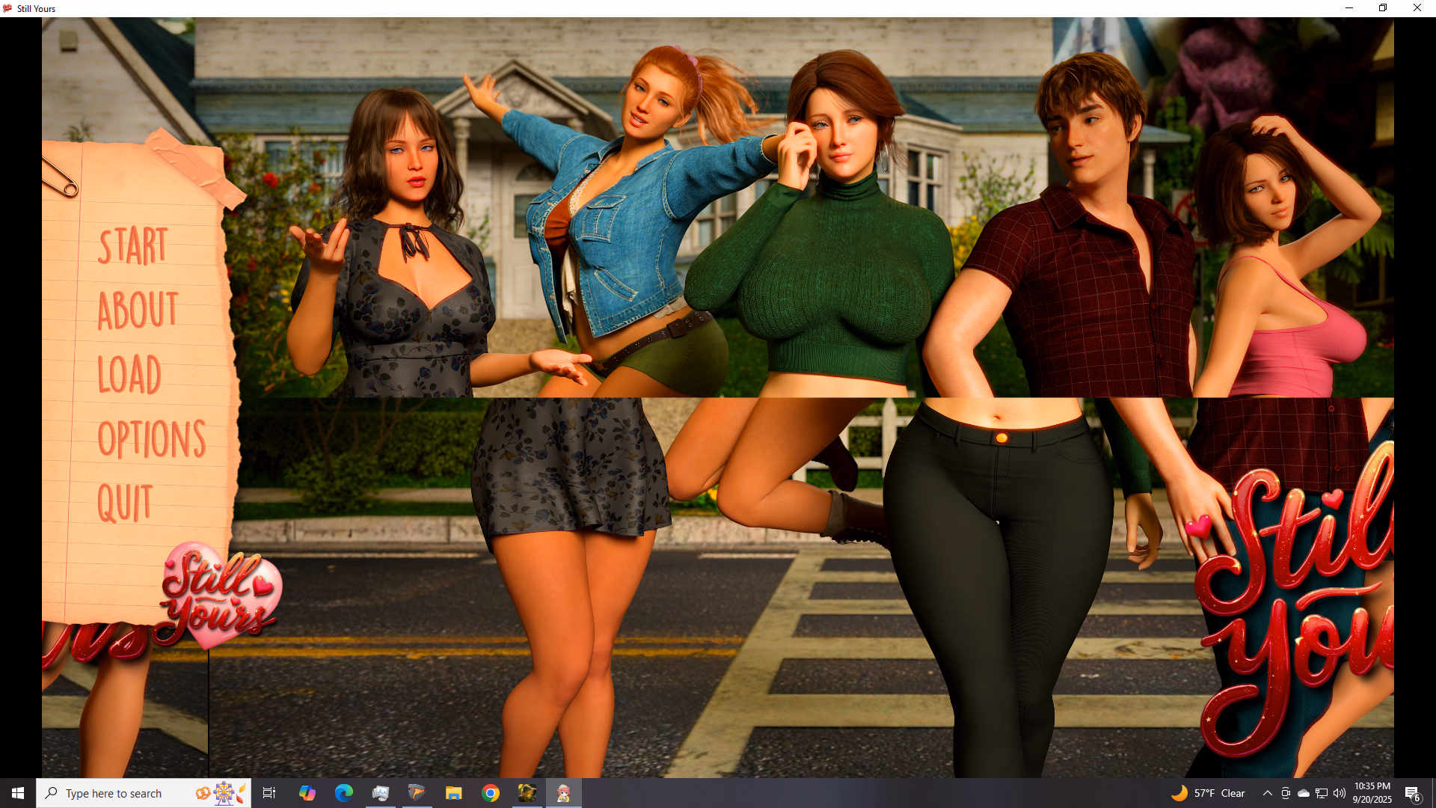The image size is (1436, 808).
Task: Open the OneDrive cloud tray icon
Action: (x=1304, y=793)
